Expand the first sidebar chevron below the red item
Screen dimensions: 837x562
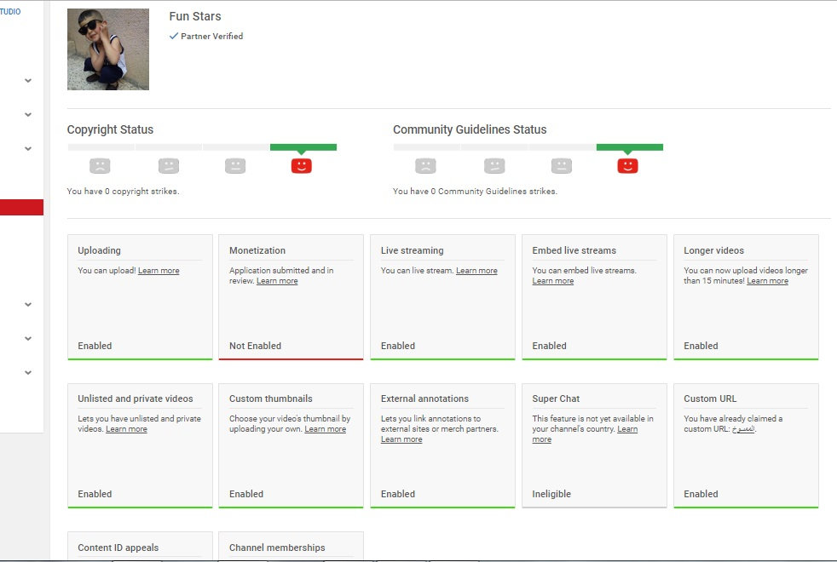(28, 305)
